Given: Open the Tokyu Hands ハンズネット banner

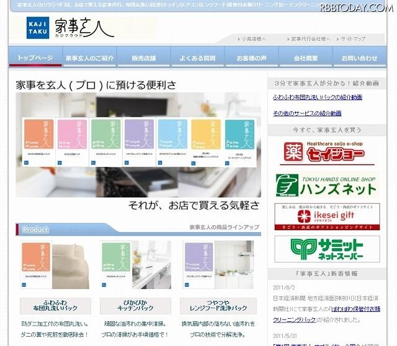Looking at the screenshot, I should coord(327,185).
